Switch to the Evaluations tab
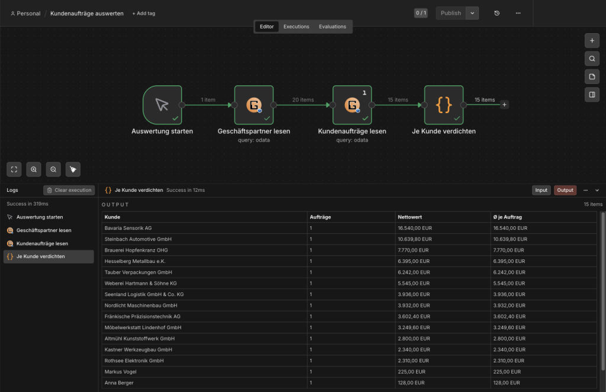The height and width of the screenshot is (392, 606). coord(333,27)
